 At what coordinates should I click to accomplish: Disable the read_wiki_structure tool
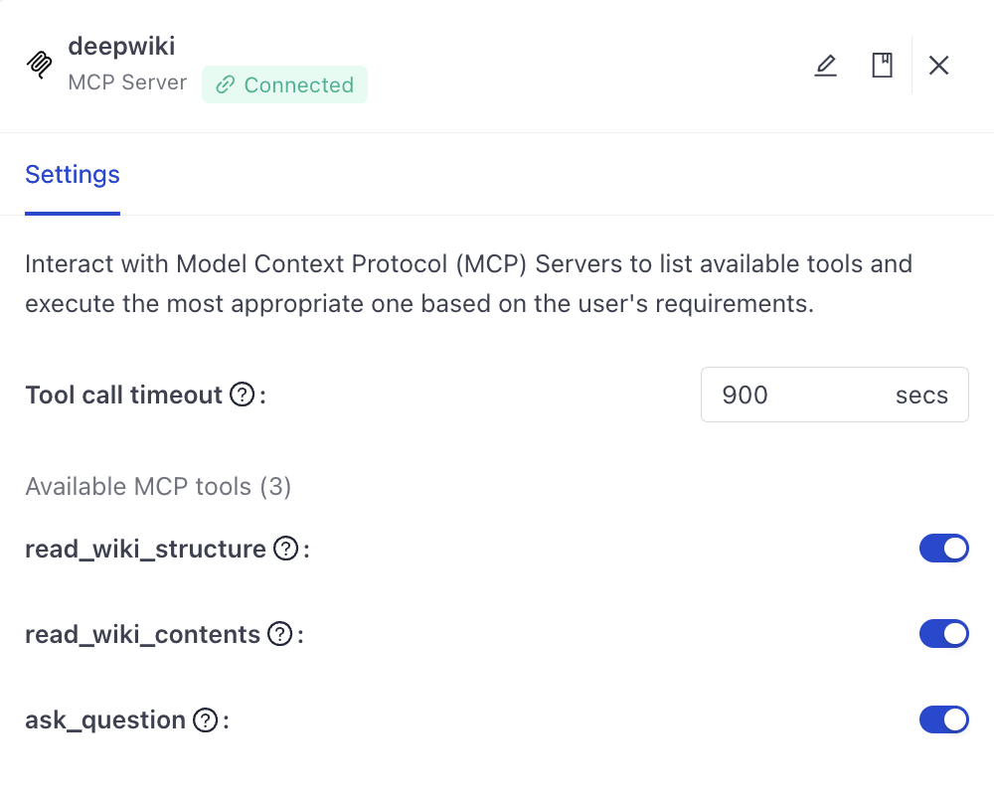[x=944, y=548]
